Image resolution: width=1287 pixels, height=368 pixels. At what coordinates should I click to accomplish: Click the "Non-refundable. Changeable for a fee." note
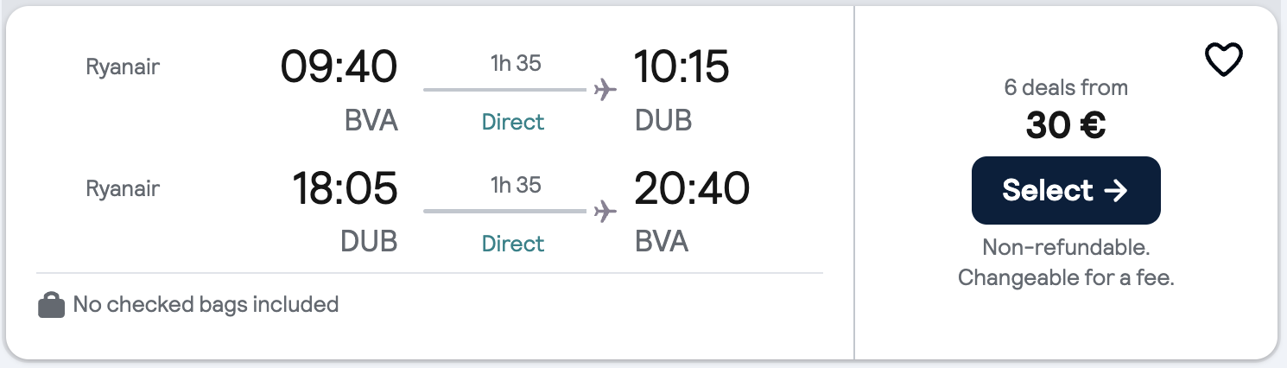tap(1066, 263)
